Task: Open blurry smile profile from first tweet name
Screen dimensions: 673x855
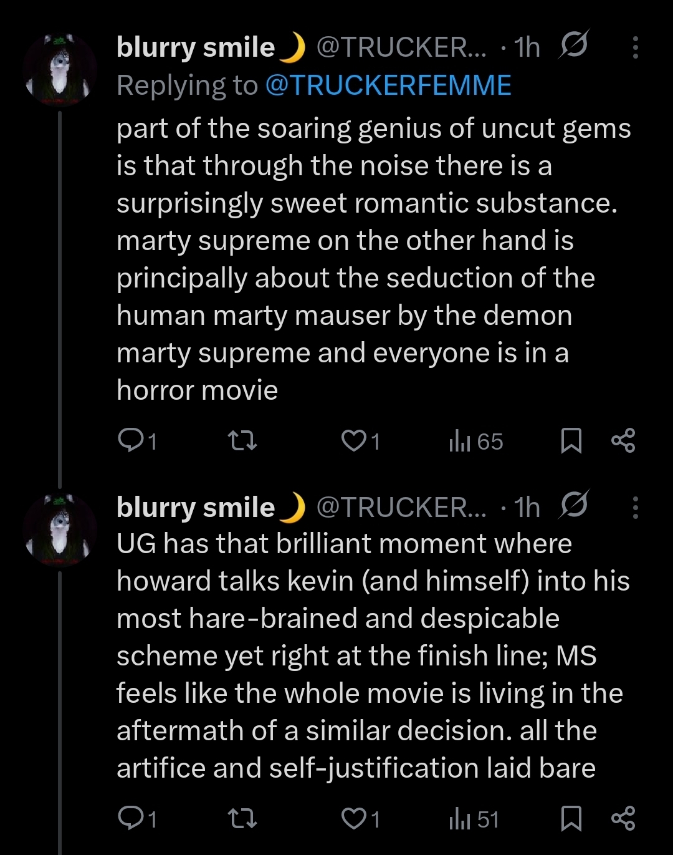Action: tap(196, 47)
